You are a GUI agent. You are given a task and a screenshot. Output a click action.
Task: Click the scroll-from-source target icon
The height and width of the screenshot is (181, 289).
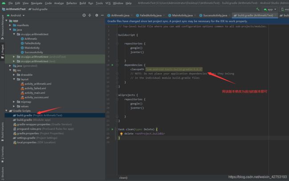tap(84, 15)
